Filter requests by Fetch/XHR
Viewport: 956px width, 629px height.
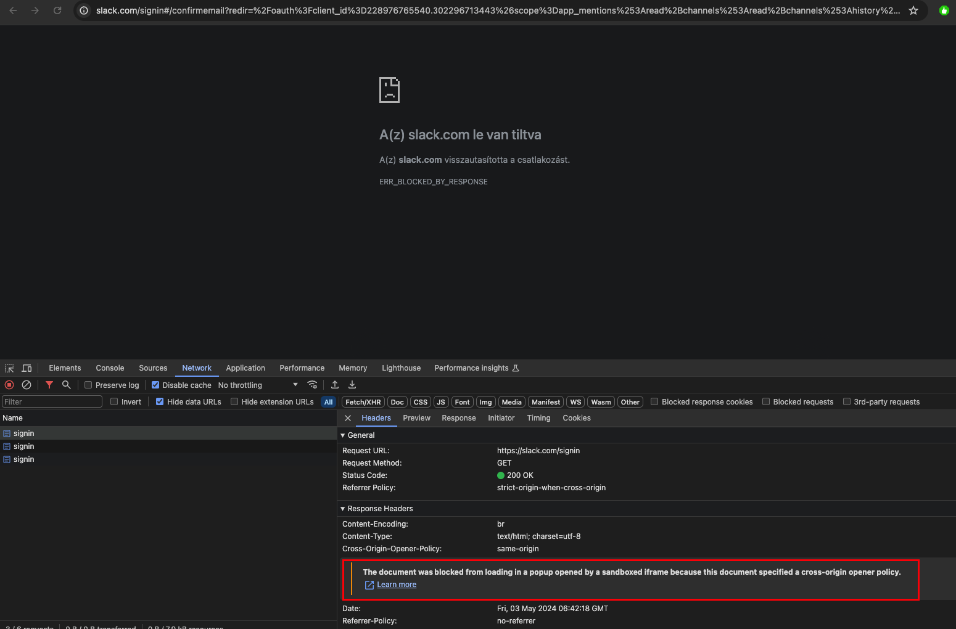tap(363, 402)
